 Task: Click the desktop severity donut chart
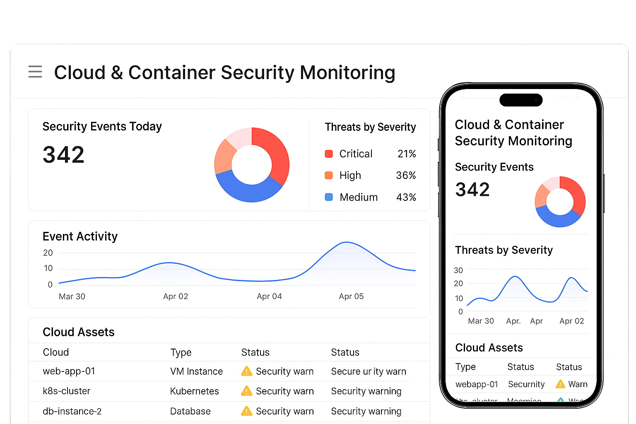click(x=252, y=165)
